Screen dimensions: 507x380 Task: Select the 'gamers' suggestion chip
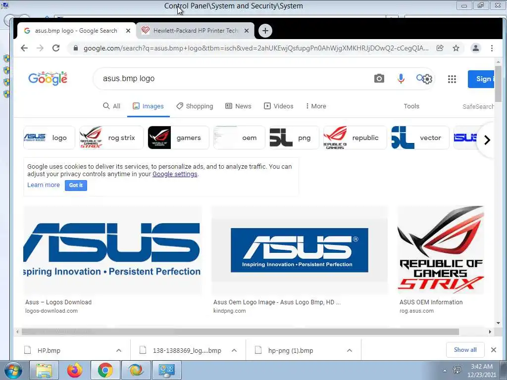pos(178,138)
